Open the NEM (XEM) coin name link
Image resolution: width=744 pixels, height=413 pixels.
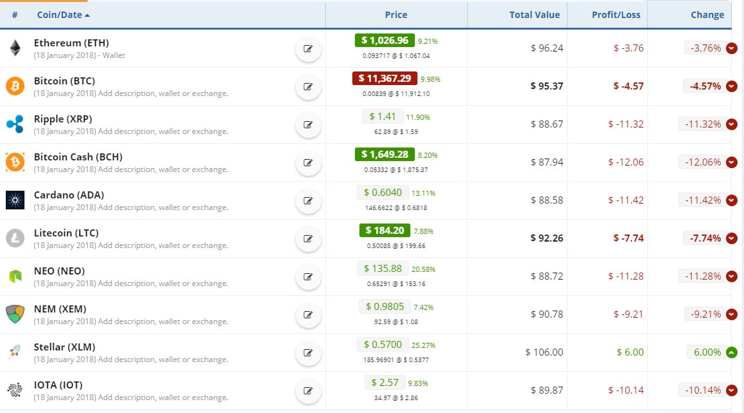(60, 309)
